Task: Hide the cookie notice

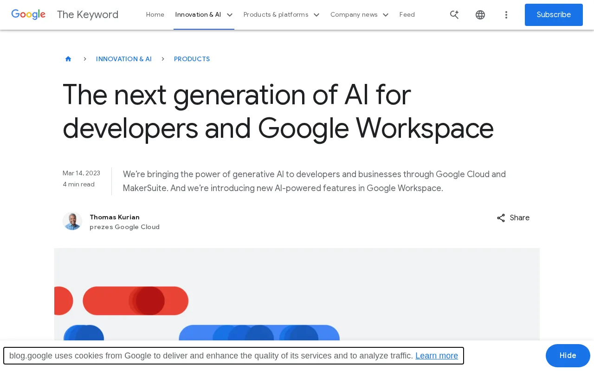Action: pyautogui.click(x=568, y=356)
